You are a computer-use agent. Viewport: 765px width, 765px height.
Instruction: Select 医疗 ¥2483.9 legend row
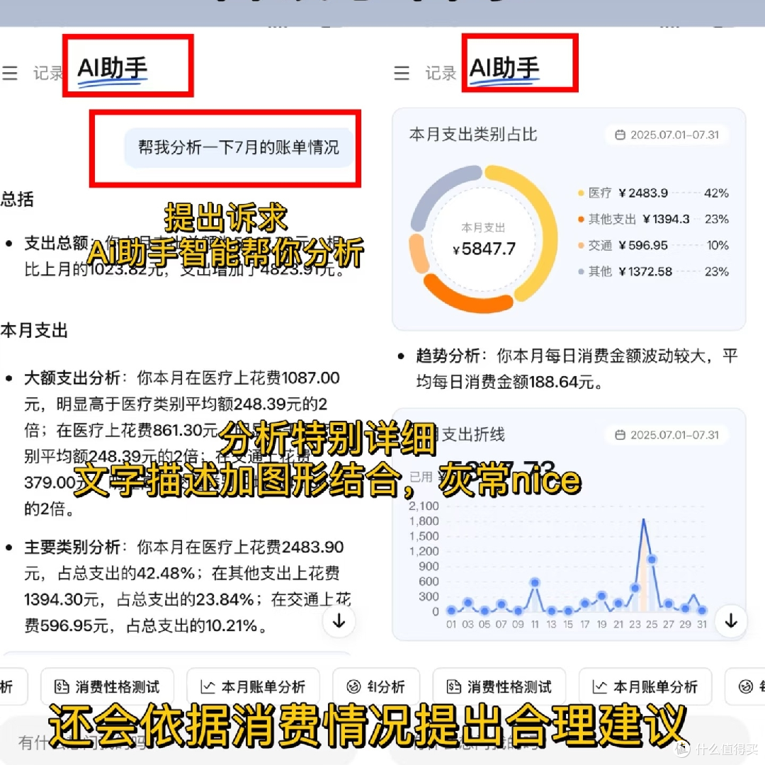(653, 193)
